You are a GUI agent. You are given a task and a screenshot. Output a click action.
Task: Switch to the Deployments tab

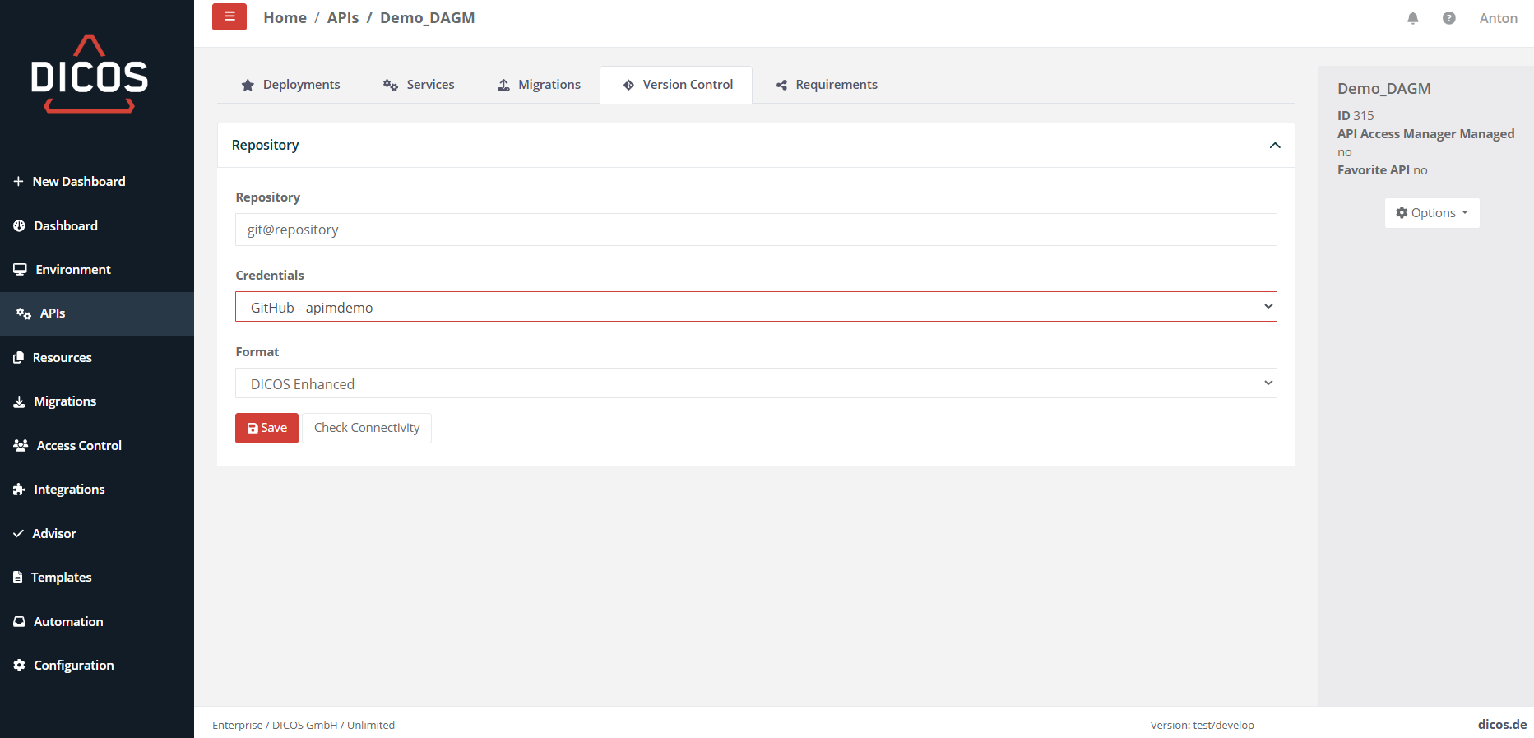[290, 85]
